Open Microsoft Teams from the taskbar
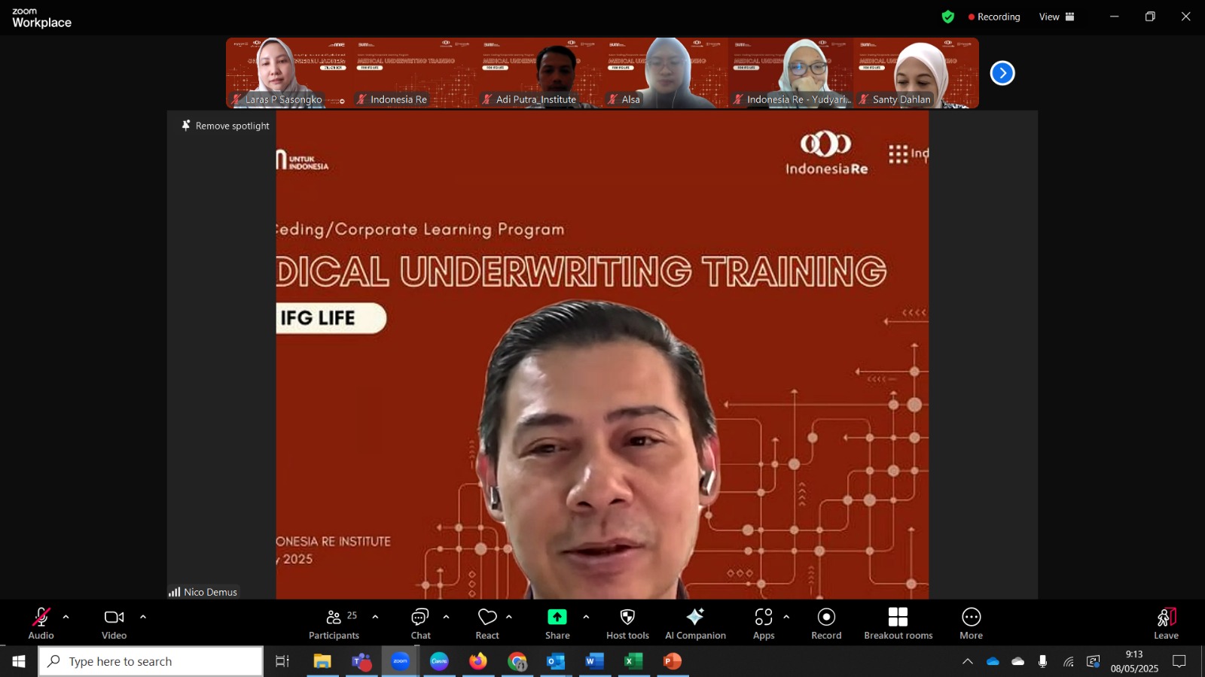Screen dimensions: 1205x677 (361, 661)
